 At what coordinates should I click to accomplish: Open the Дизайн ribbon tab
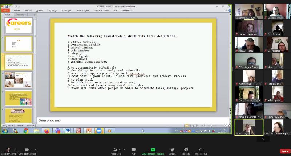click(40, 11)
